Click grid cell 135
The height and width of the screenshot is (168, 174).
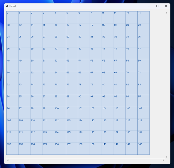tap(48, 149)
